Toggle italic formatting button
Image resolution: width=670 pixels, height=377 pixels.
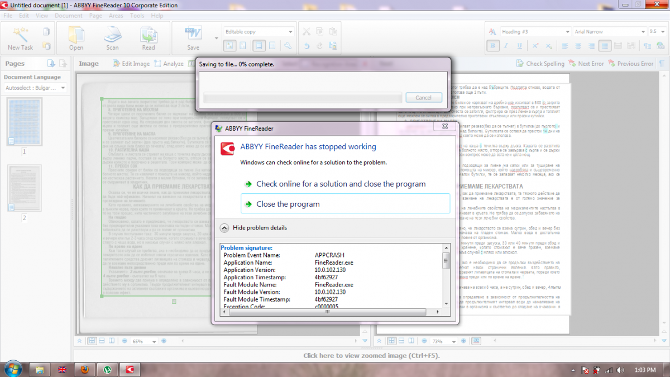[506, 46]
